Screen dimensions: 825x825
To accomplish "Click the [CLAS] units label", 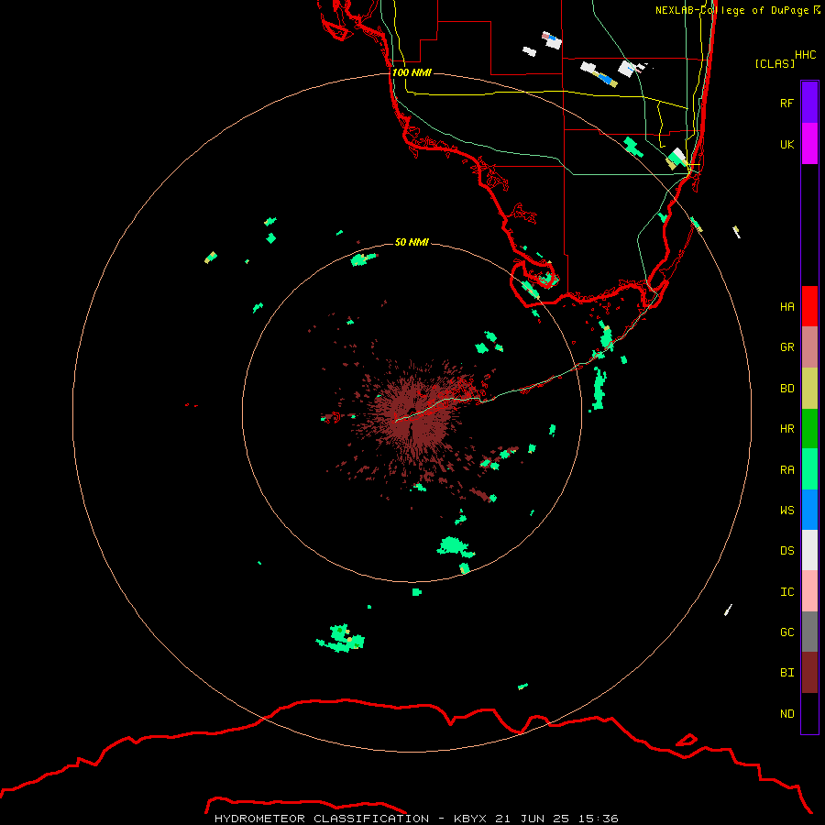I will pyautogui.click(x=775, y=63).
